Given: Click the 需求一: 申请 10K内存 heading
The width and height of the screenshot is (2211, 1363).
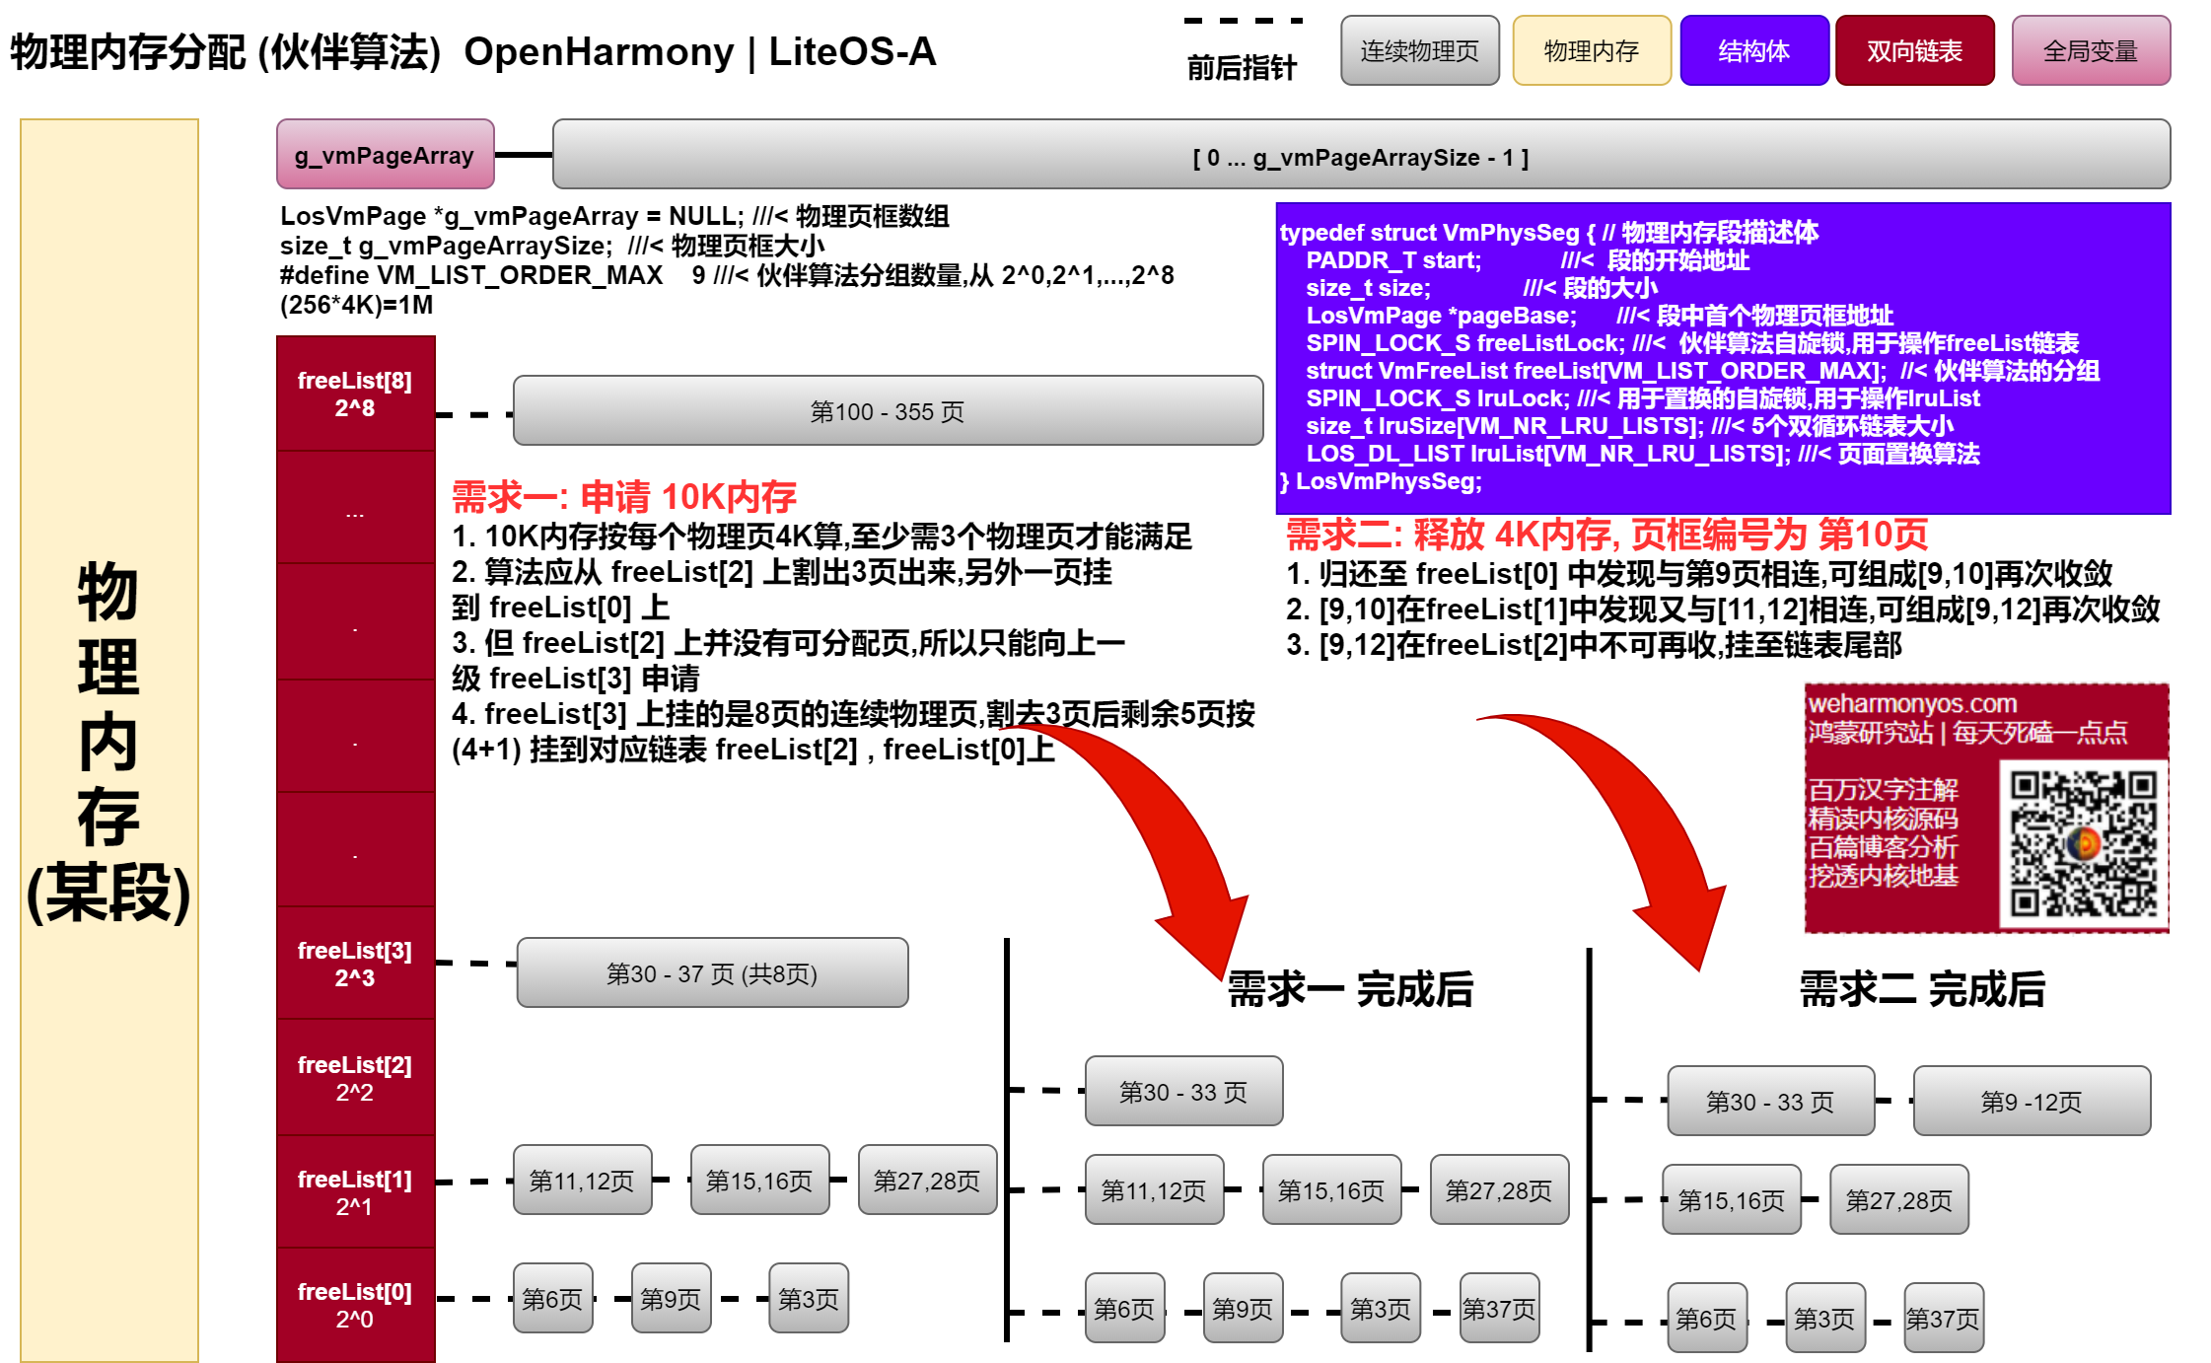Looking at the screenshot, I should (x=623, y=496).
